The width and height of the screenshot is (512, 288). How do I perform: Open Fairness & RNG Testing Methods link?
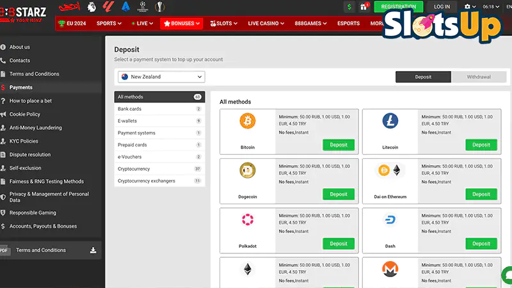(46, 181)
